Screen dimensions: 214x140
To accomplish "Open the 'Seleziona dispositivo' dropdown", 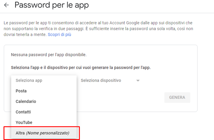I will [101, 80].
